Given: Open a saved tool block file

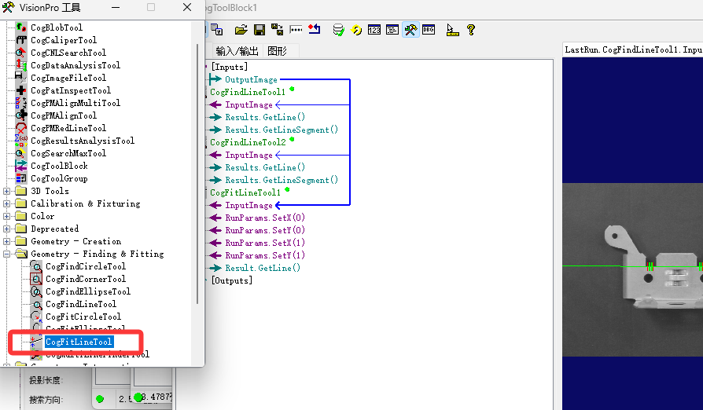Looking at the screenshot, I should point(241,30).
